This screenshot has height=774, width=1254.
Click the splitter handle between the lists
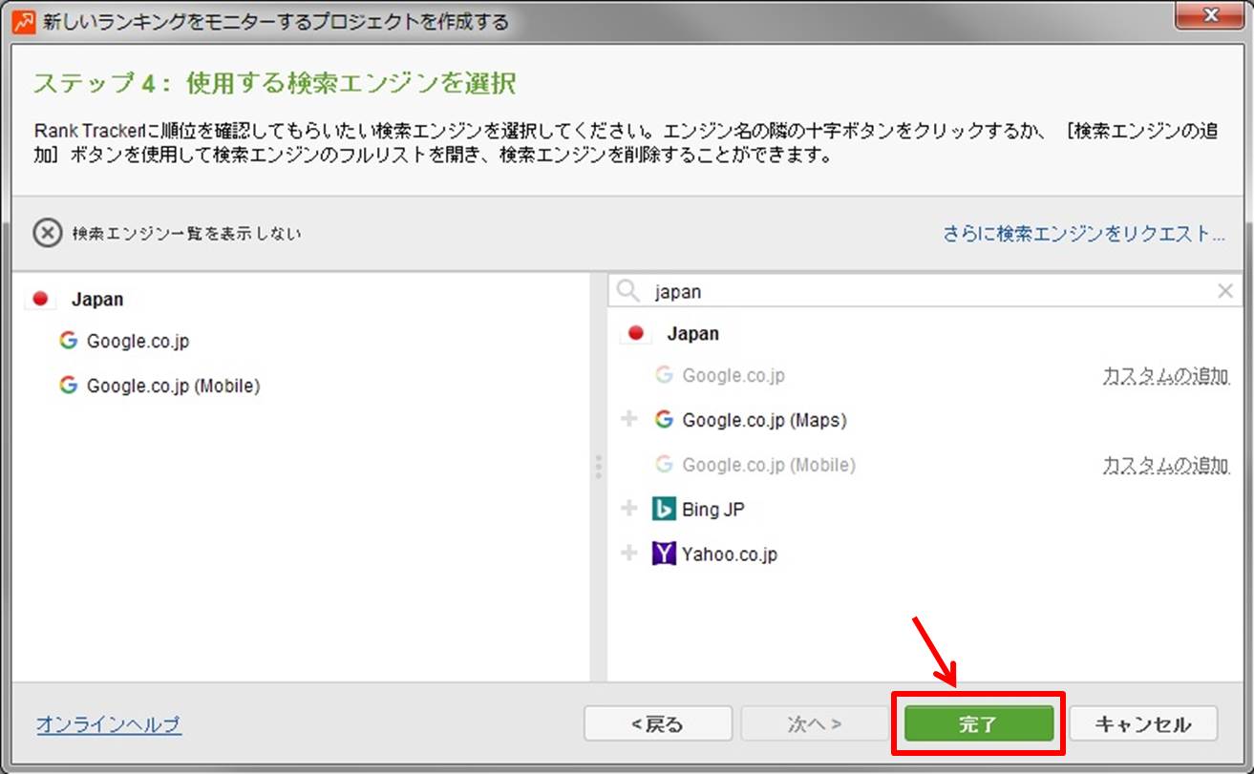(599, 467)
